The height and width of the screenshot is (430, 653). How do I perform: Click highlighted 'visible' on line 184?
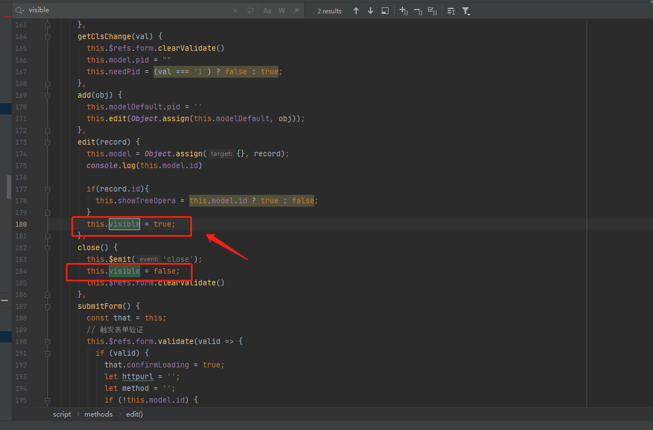coord(124,271)
